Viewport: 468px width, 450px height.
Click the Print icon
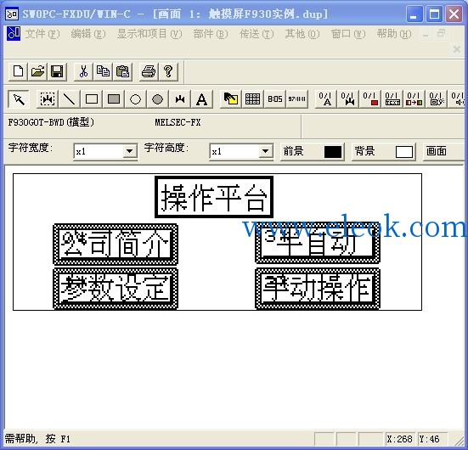149,72
